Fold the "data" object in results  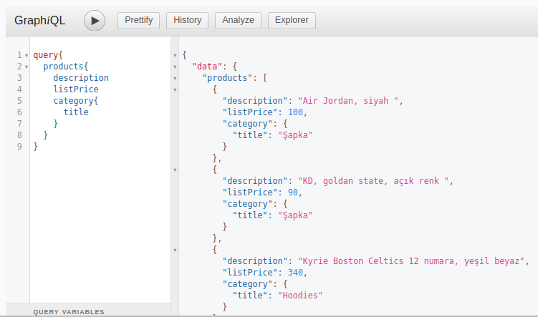(x=175, y=67)
